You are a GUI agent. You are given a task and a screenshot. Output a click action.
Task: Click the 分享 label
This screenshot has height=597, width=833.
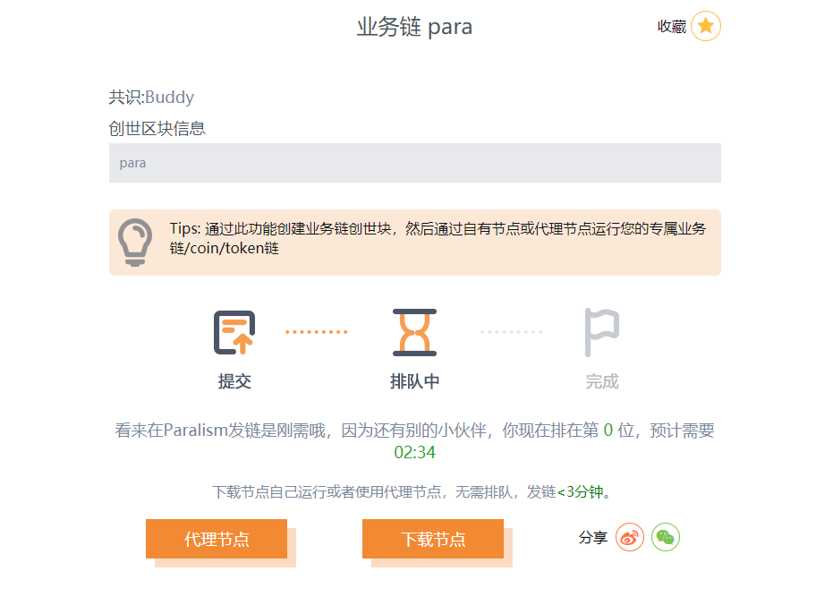(x=593, y=537)
